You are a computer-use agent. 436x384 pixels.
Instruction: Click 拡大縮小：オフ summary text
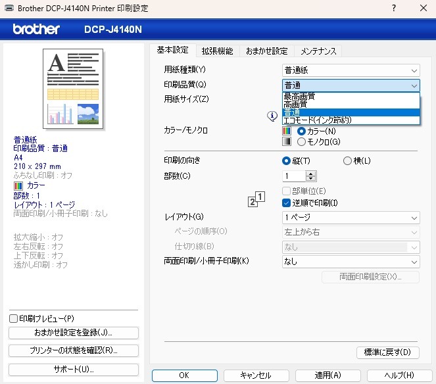[x=38, y=237]
